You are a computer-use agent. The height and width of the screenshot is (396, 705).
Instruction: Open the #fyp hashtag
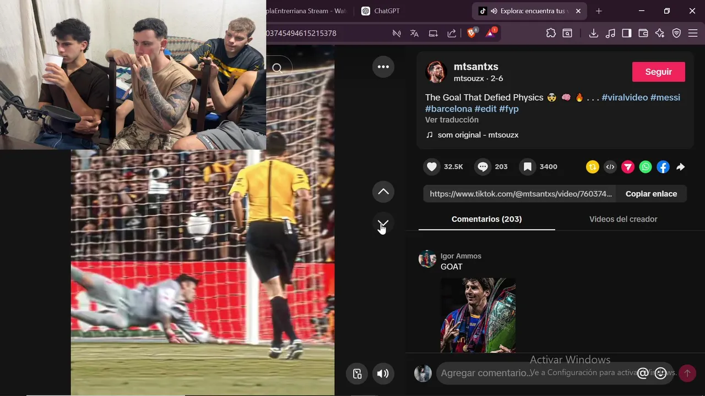click(509, 109)
